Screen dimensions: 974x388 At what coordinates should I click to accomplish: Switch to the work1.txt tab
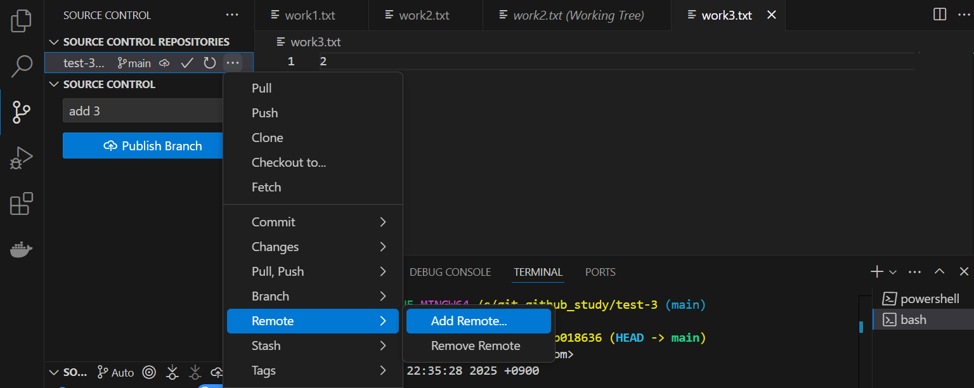click(x=312, y=15)
